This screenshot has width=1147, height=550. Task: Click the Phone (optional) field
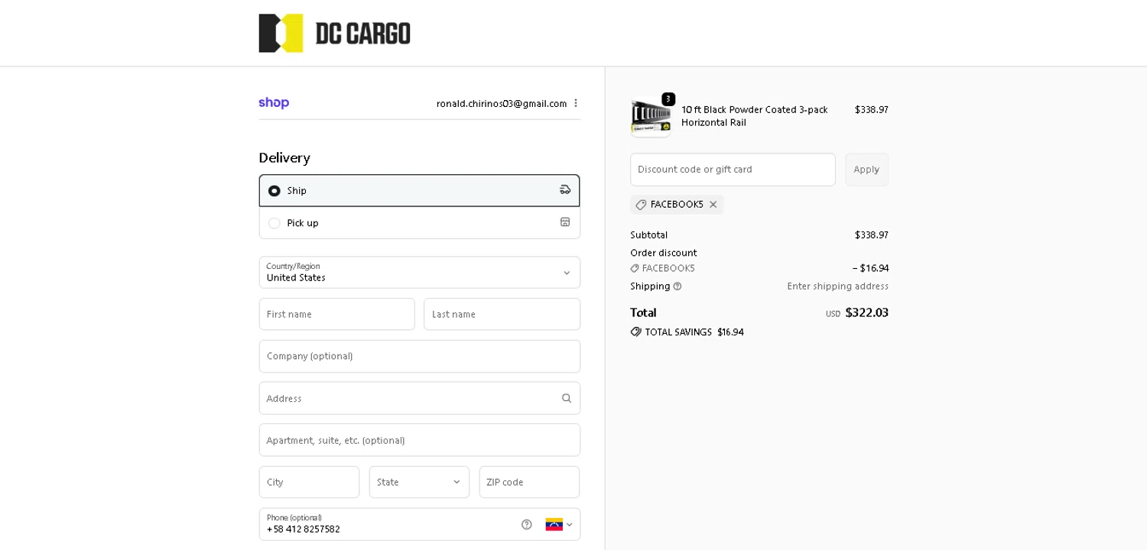[420, 524]
